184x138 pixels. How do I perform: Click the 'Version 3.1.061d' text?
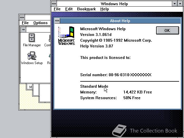coord(96,34)
